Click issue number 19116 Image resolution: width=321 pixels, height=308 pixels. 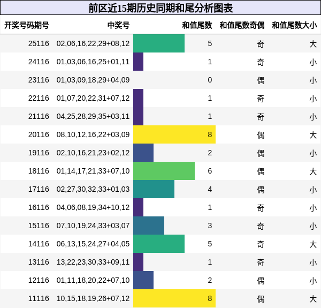[39, 153]
